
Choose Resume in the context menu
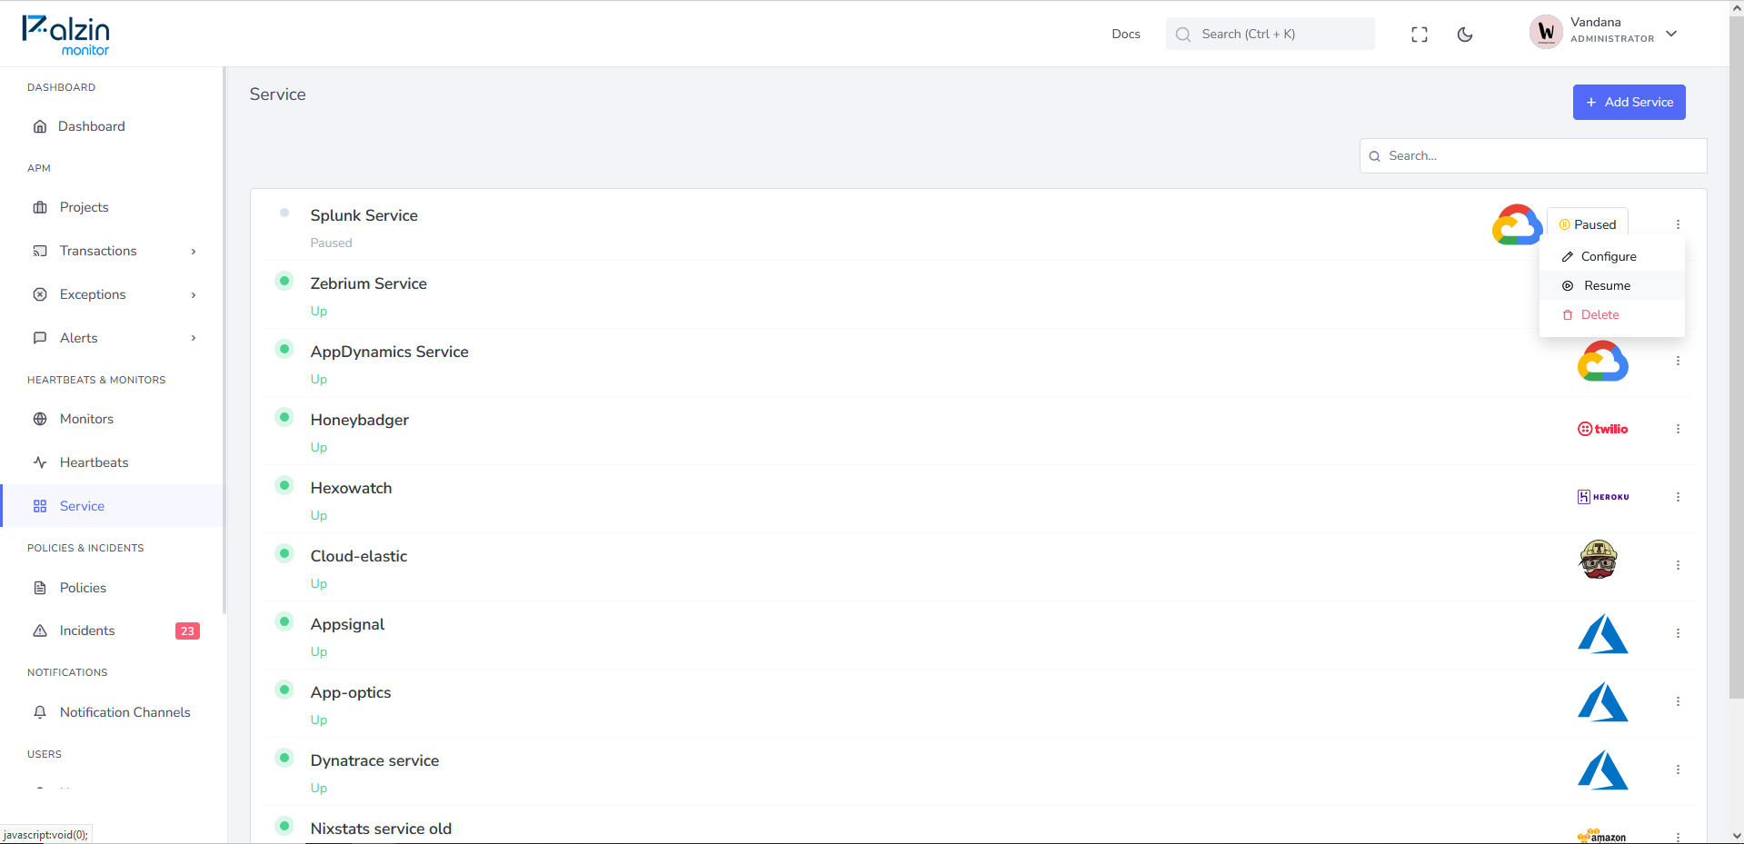[1611, 286]
